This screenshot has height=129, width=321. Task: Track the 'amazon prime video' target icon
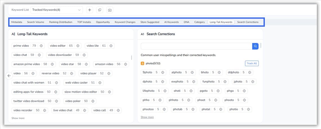click(x=52, y=64)
